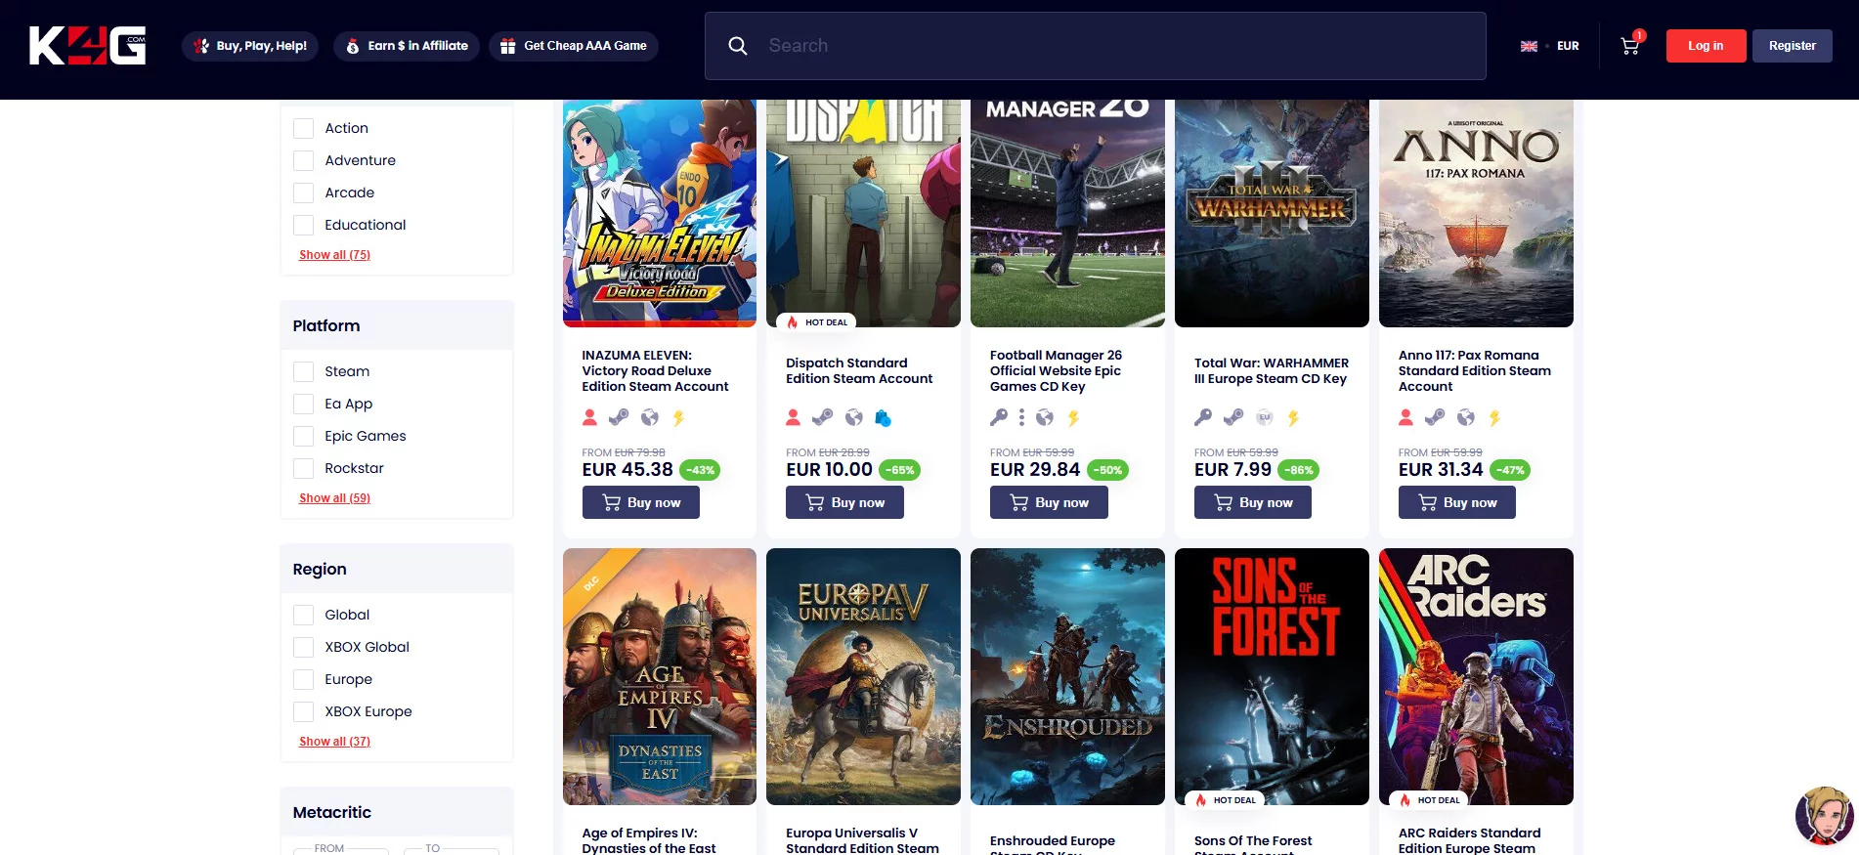Enable the XBOX Global region filter
The image size is (1859, 855).
(304, 648)
